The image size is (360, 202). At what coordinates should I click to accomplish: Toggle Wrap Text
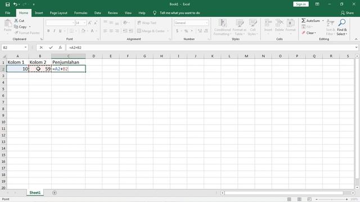(147, 23)
